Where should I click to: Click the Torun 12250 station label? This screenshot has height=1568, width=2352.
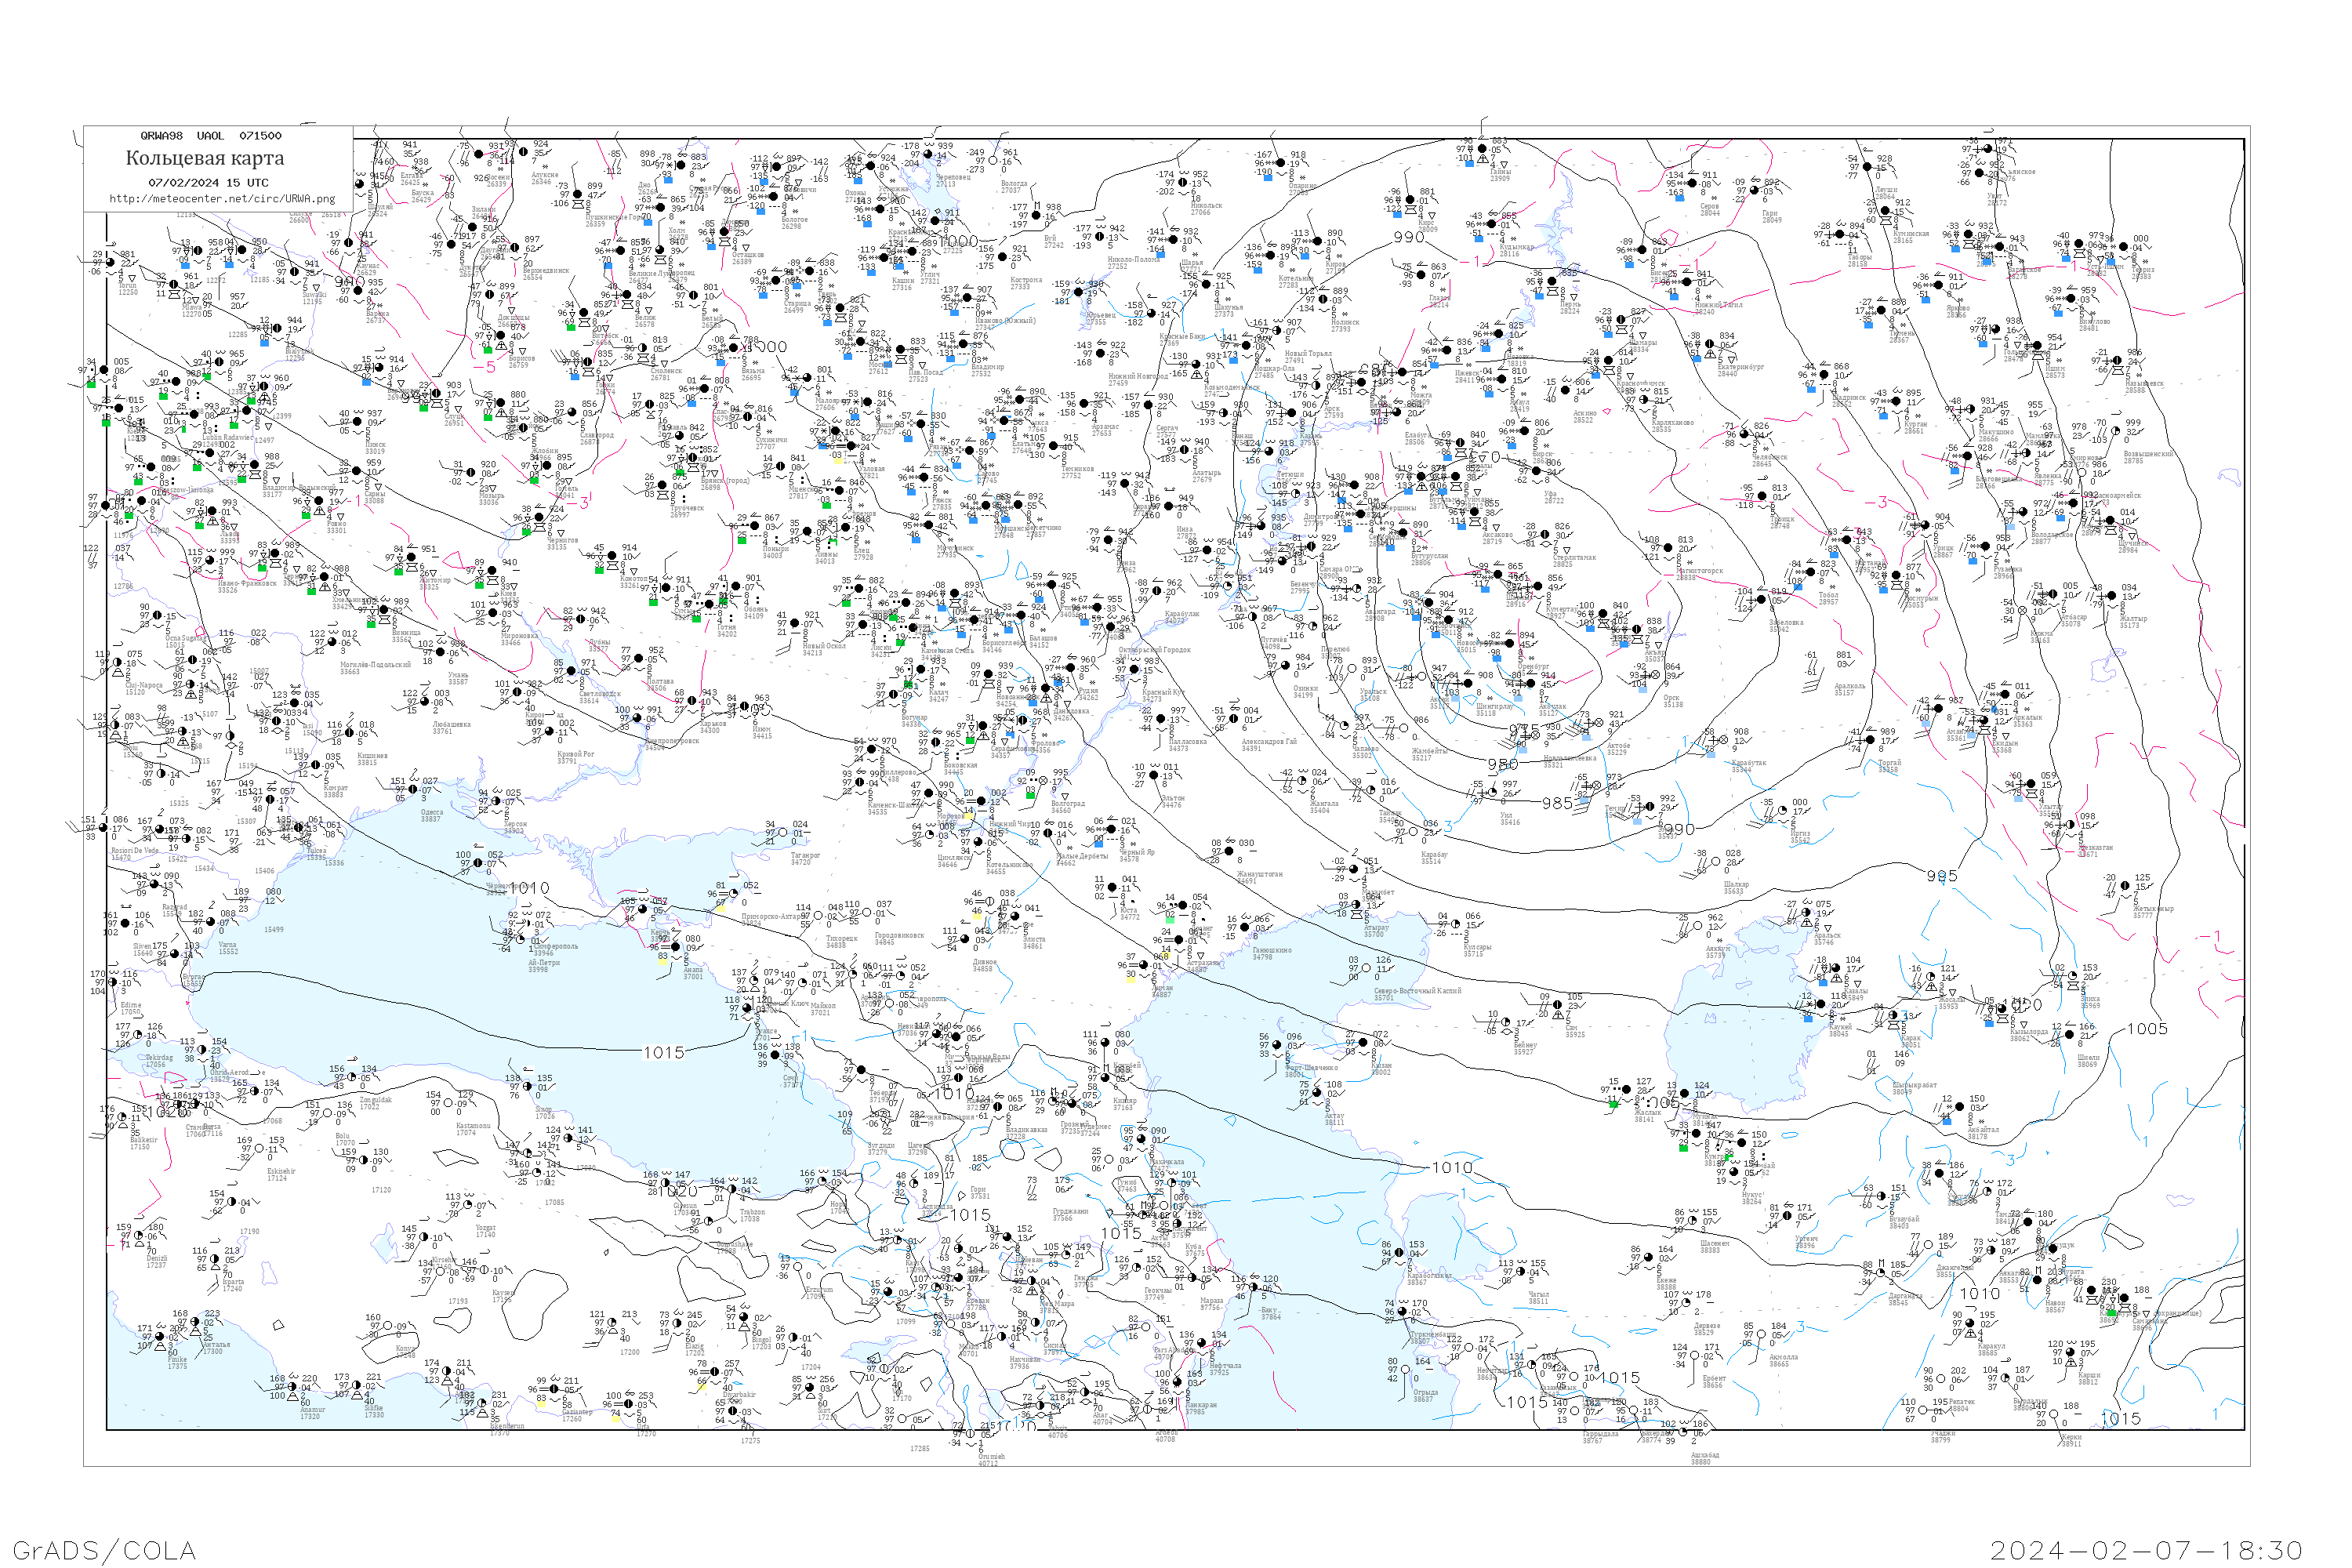coord(128,288)
